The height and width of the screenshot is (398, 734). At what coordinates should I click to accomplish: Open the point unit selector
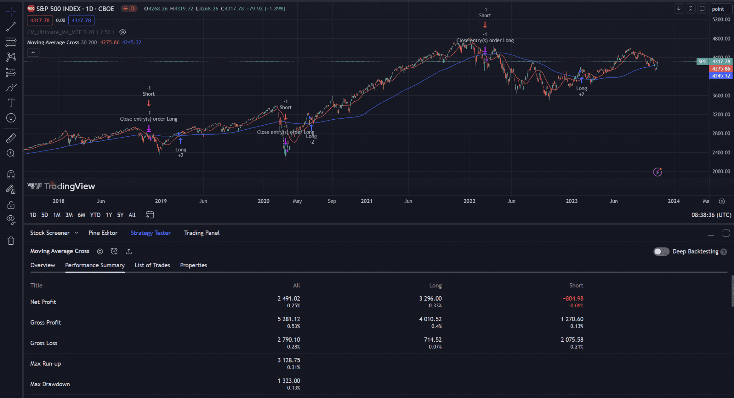721,8
